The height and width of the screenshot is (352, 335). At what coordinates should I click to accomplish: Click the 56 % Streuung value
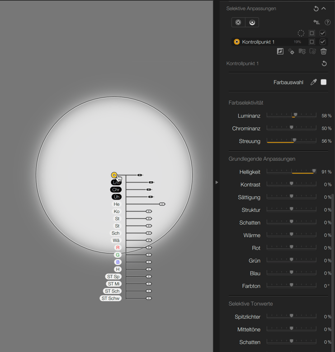pos(326,141)
